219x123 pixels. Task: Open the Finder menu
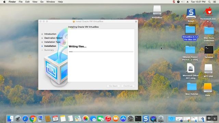pos(12,2)
